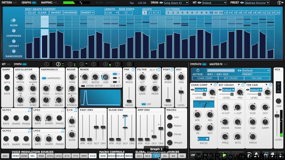Image resolution: width=285 pixels, height=160 pixels.
Task: Select Graph 3 tab
Action: (153, 13)
